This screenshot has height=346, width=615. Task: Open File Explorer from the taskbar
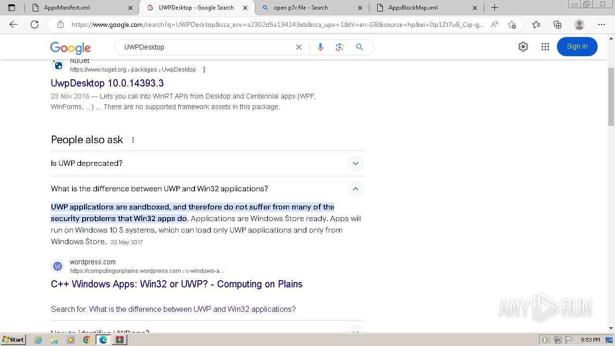pos(54,340)
